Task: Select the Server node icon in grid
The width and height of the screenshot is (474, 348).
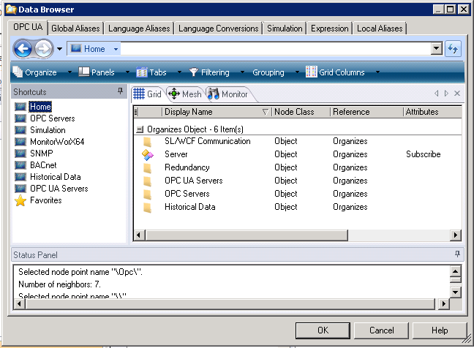Action: 148,154
